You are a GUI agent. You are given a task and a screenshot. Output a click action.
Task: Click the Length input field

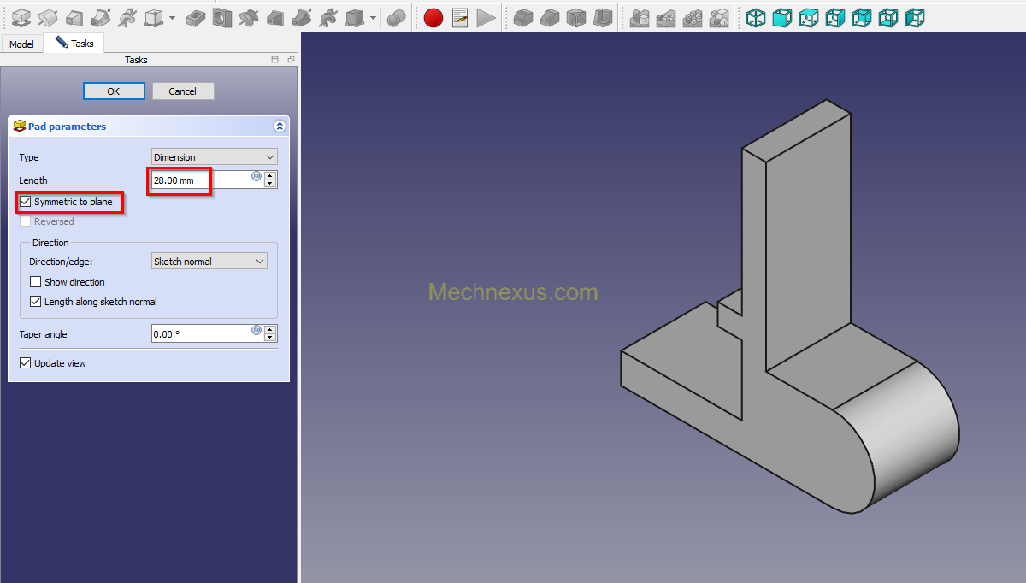[x=200, y=180]
